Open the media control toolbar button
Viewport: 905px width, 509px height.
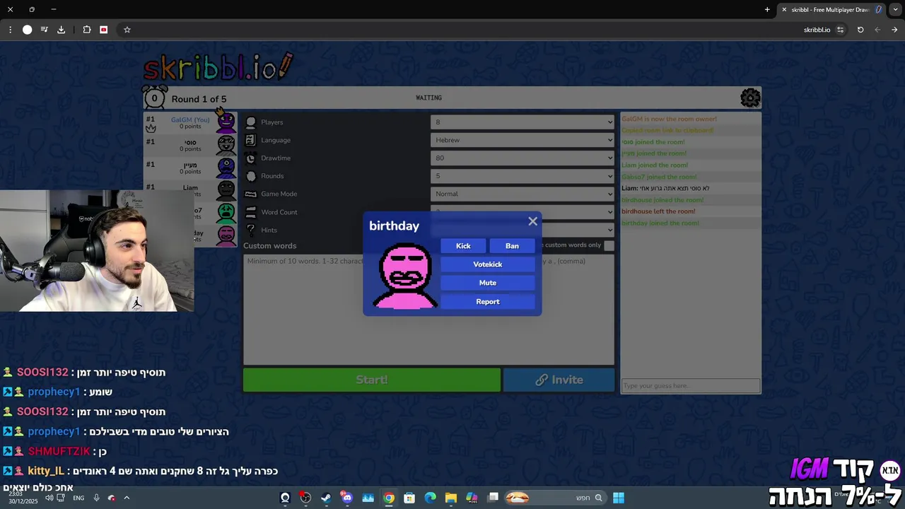pos(44,30)
